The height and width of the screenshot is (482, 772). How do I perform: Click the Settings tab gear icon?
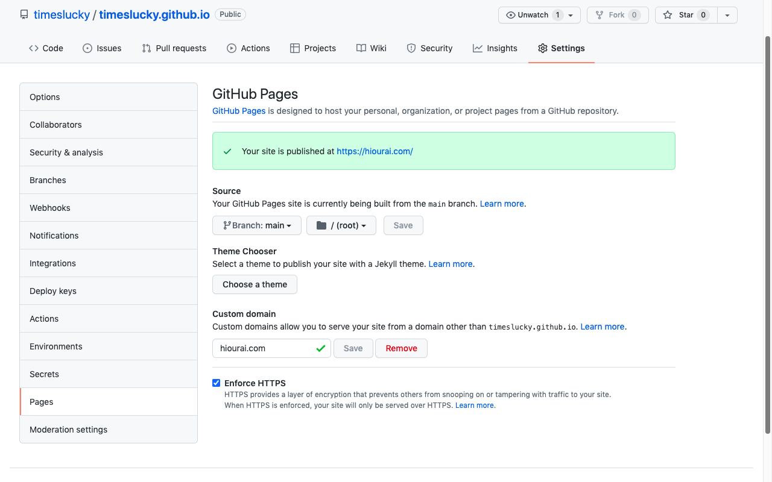(543, 48)
